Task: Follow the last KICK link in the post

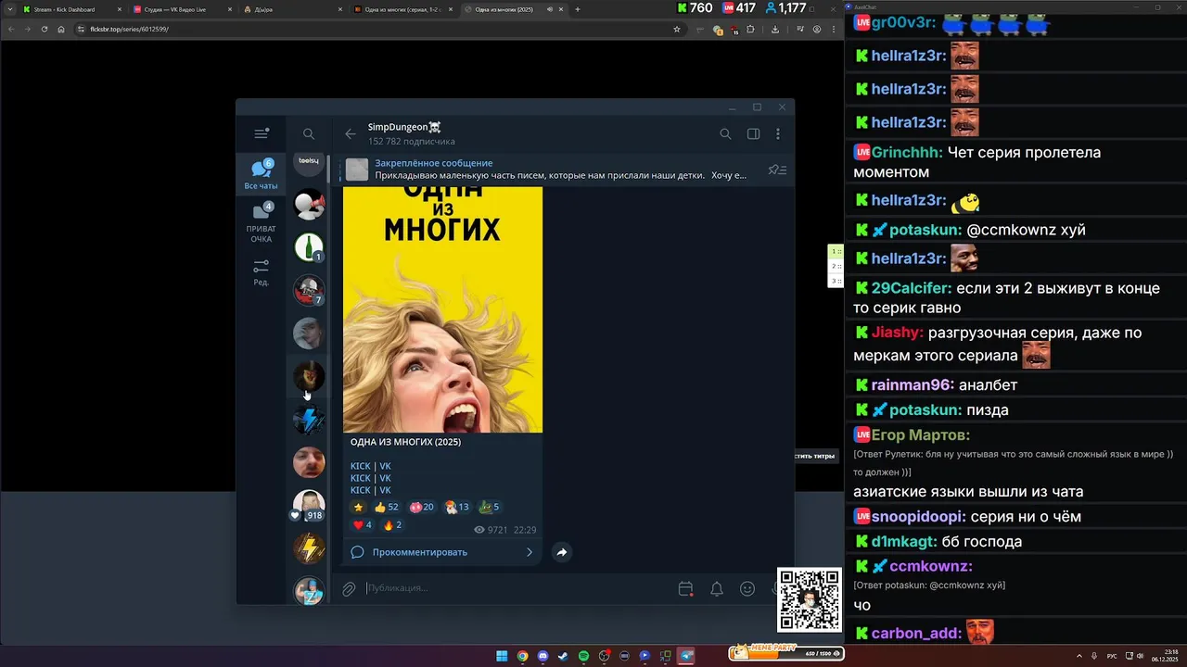Action: pyautogui.click(x=360, y=490)
